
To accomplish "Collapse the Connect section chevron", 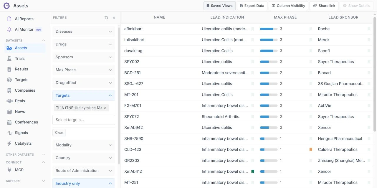I will 44,162.
